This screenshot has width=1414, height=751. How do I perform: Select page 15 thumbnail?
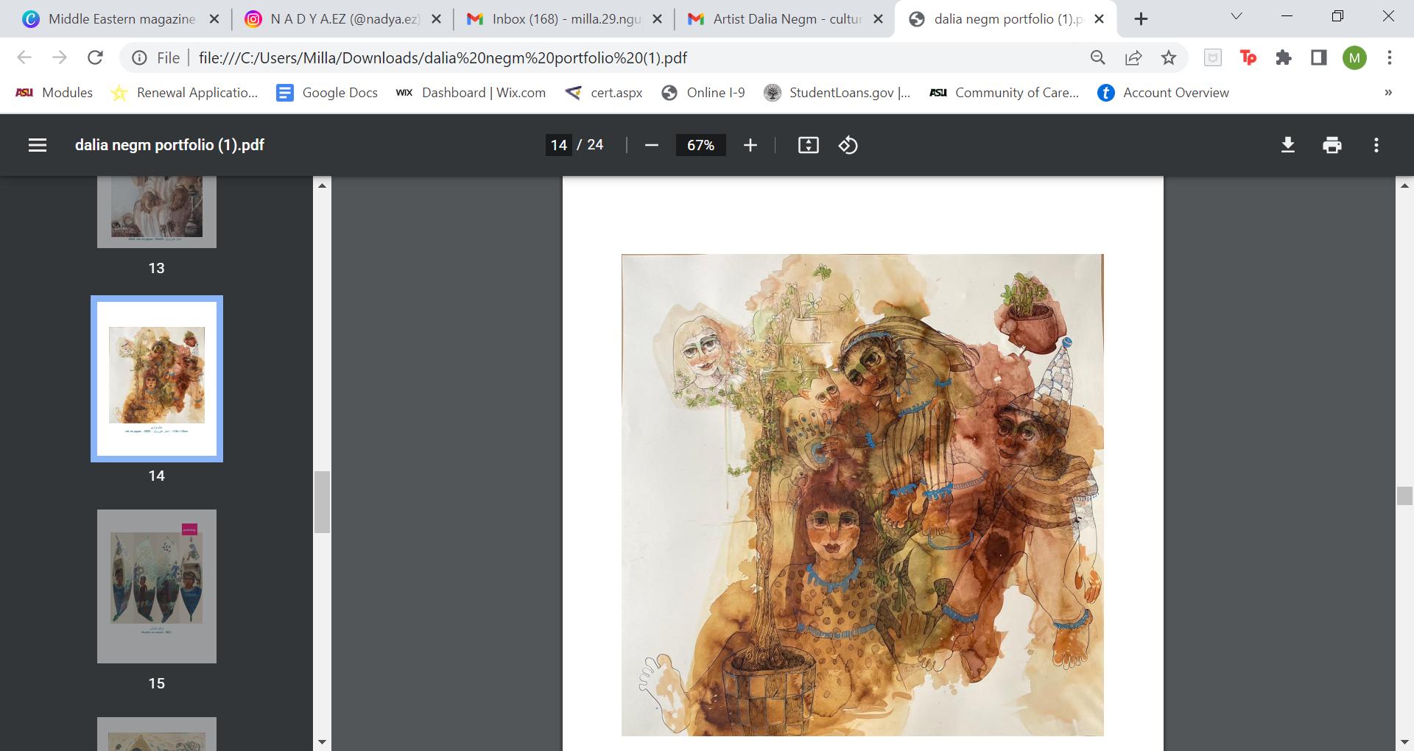pos(157,586)
